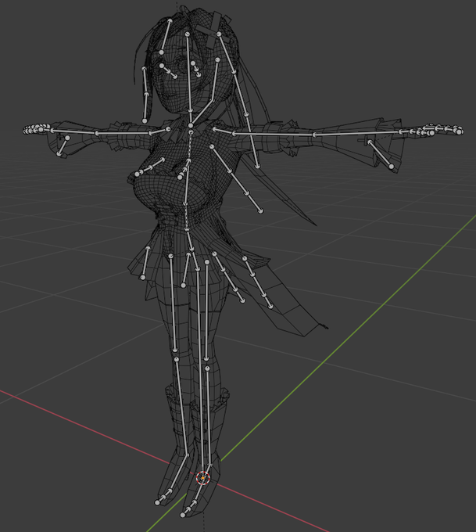Select the thigh bone of the screen-right leg
This screenshot has height=532, width=476.
(207, 311)
